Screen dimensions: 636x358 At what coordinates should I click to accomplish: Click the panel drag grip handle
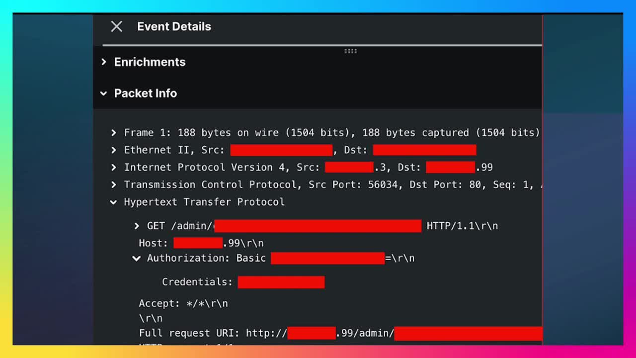click(x=350, y=51)
